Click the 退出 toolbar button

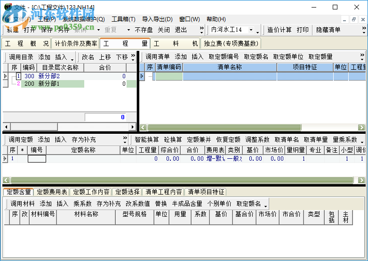click(181, 30)
